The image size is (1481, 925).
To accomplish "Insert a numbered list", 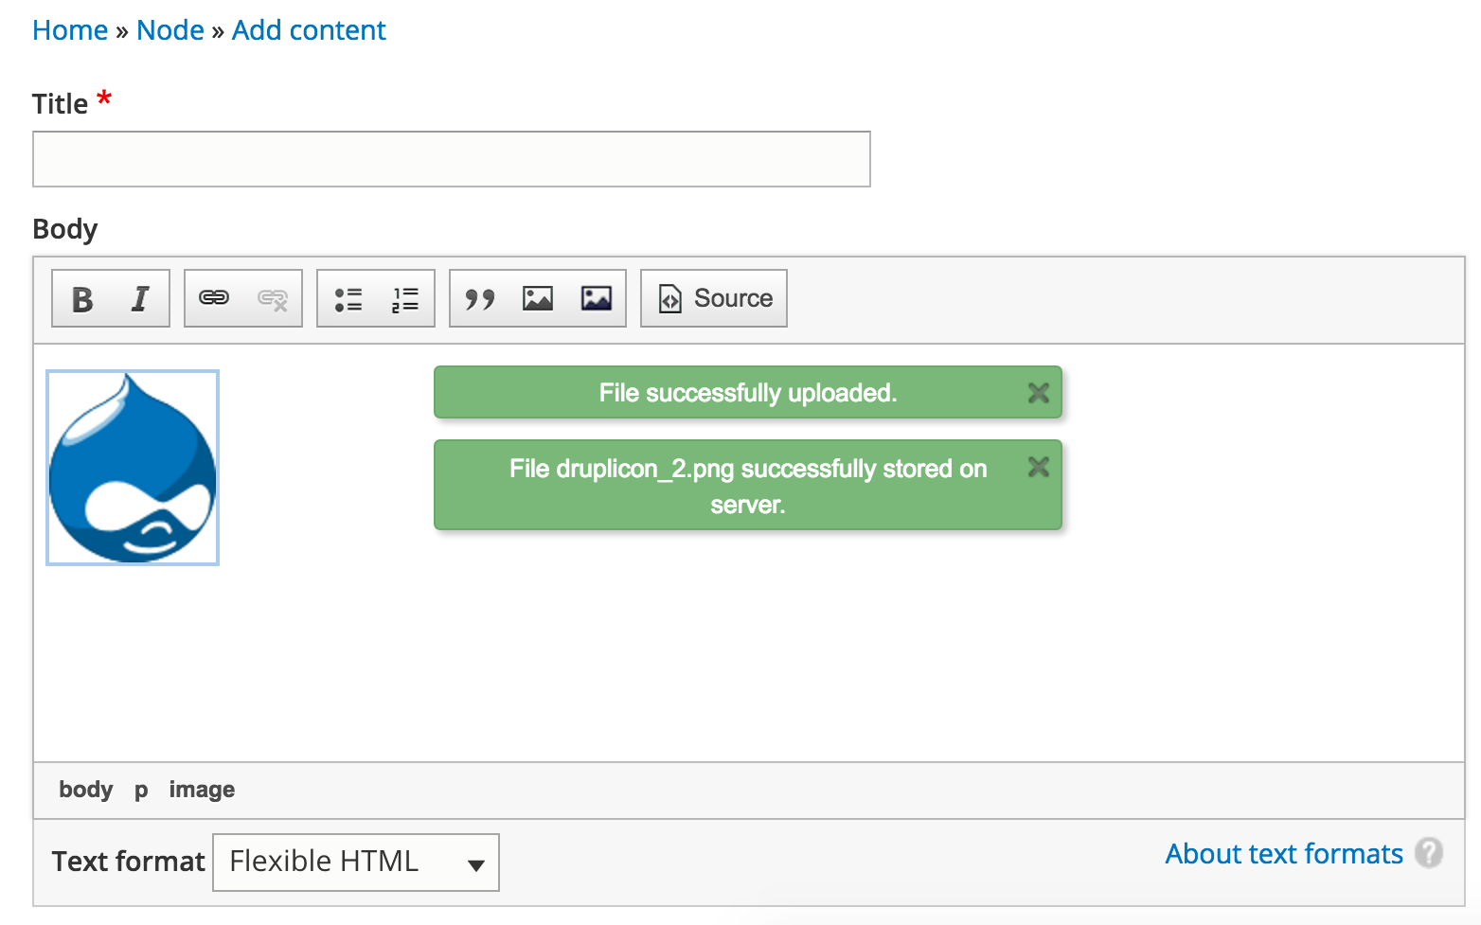I will (404, 297).
